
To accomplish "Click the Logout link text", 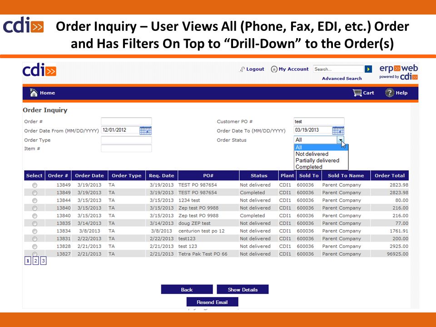I will 255,69.
